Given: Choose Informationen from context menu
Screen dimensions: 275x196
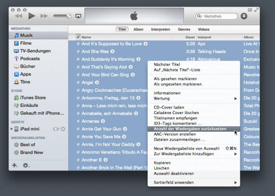Looking at the screenshot, I should coord(193,93).
